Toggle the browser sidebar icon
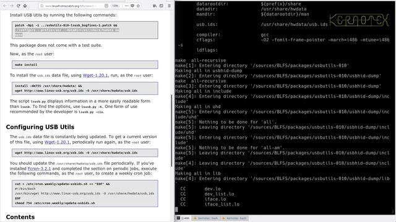Viewport: 396px width, 222px height. click(161, 6)
